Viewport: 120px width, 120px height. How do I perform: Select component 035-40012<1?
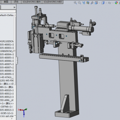point(7,97)
